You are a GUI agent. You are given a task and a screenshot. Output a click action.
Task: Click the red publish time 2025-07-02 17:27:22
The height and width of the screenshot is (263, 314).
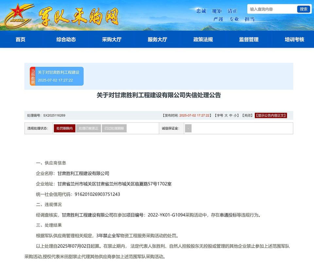point(194,115)
